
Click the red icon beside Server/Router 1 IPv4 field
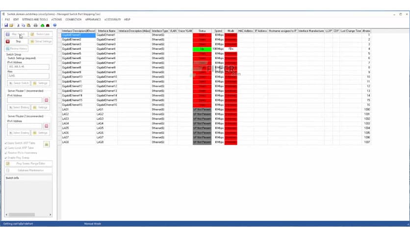pos(46,100)
